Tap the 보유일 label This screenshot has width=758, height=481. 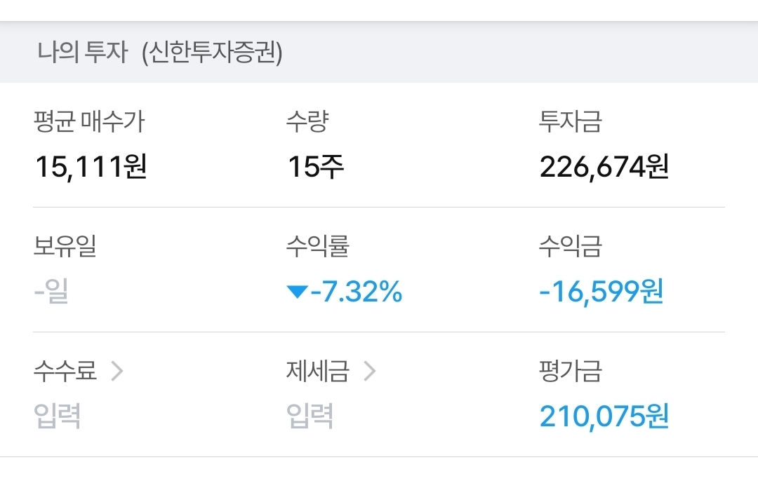[x=65, y=247]
